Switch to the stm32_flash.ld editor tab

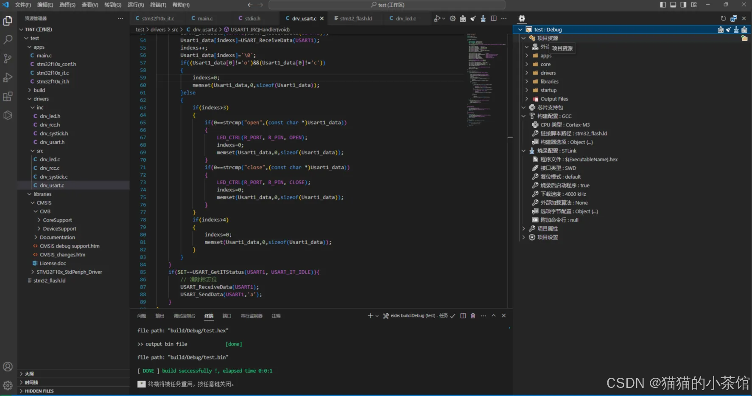pos(355,19)
